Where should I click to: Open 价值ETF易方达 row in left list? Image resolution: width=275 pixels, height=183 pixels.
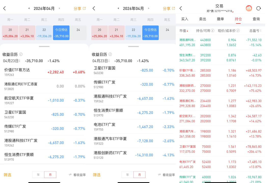point(45,72)
